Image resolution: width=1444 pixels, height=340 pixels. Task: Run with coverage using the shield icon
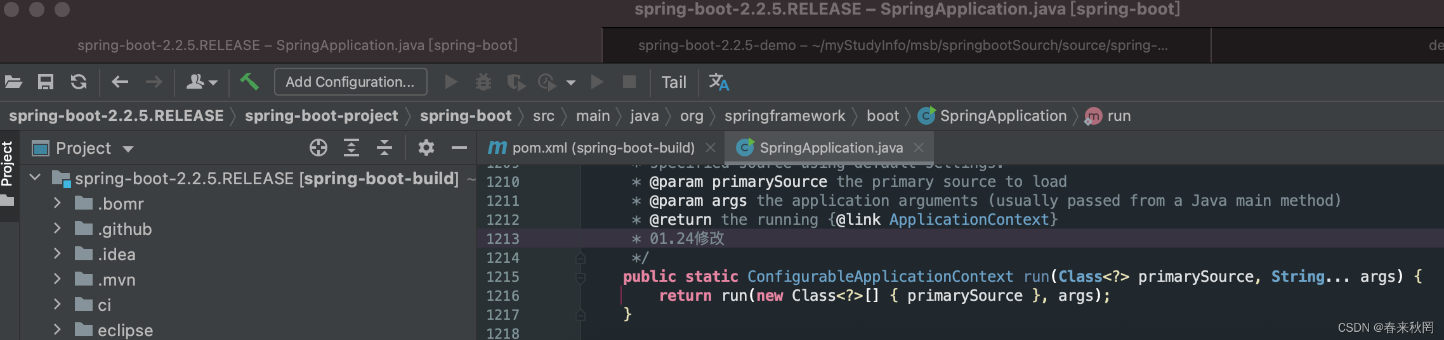coord(516,82)
